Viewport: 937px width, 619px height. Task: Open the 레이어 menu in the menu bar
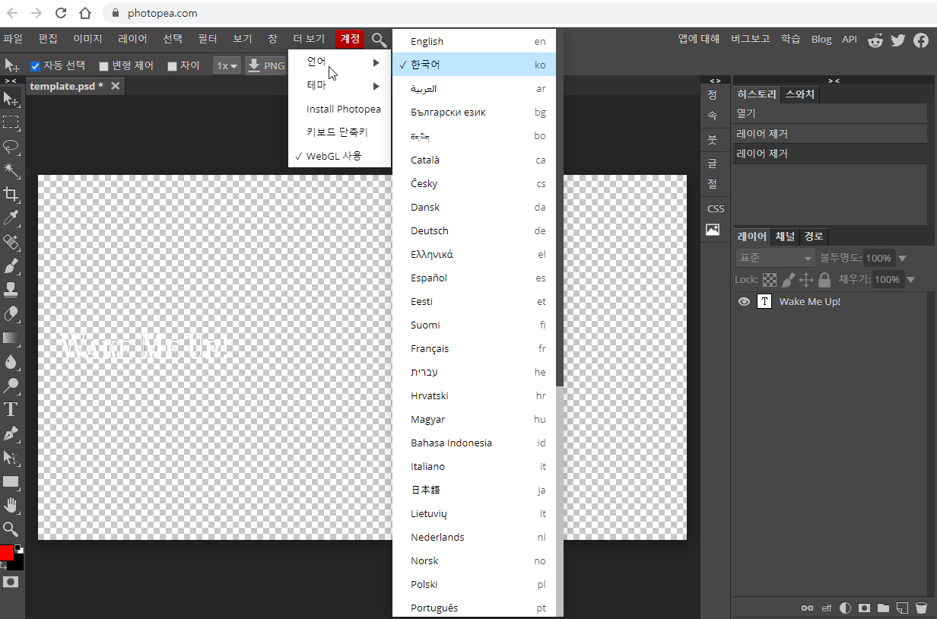pos(132,39)
